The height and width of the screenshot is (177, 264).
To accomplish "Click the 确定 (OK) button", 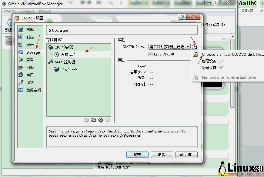I will [137, 155].
